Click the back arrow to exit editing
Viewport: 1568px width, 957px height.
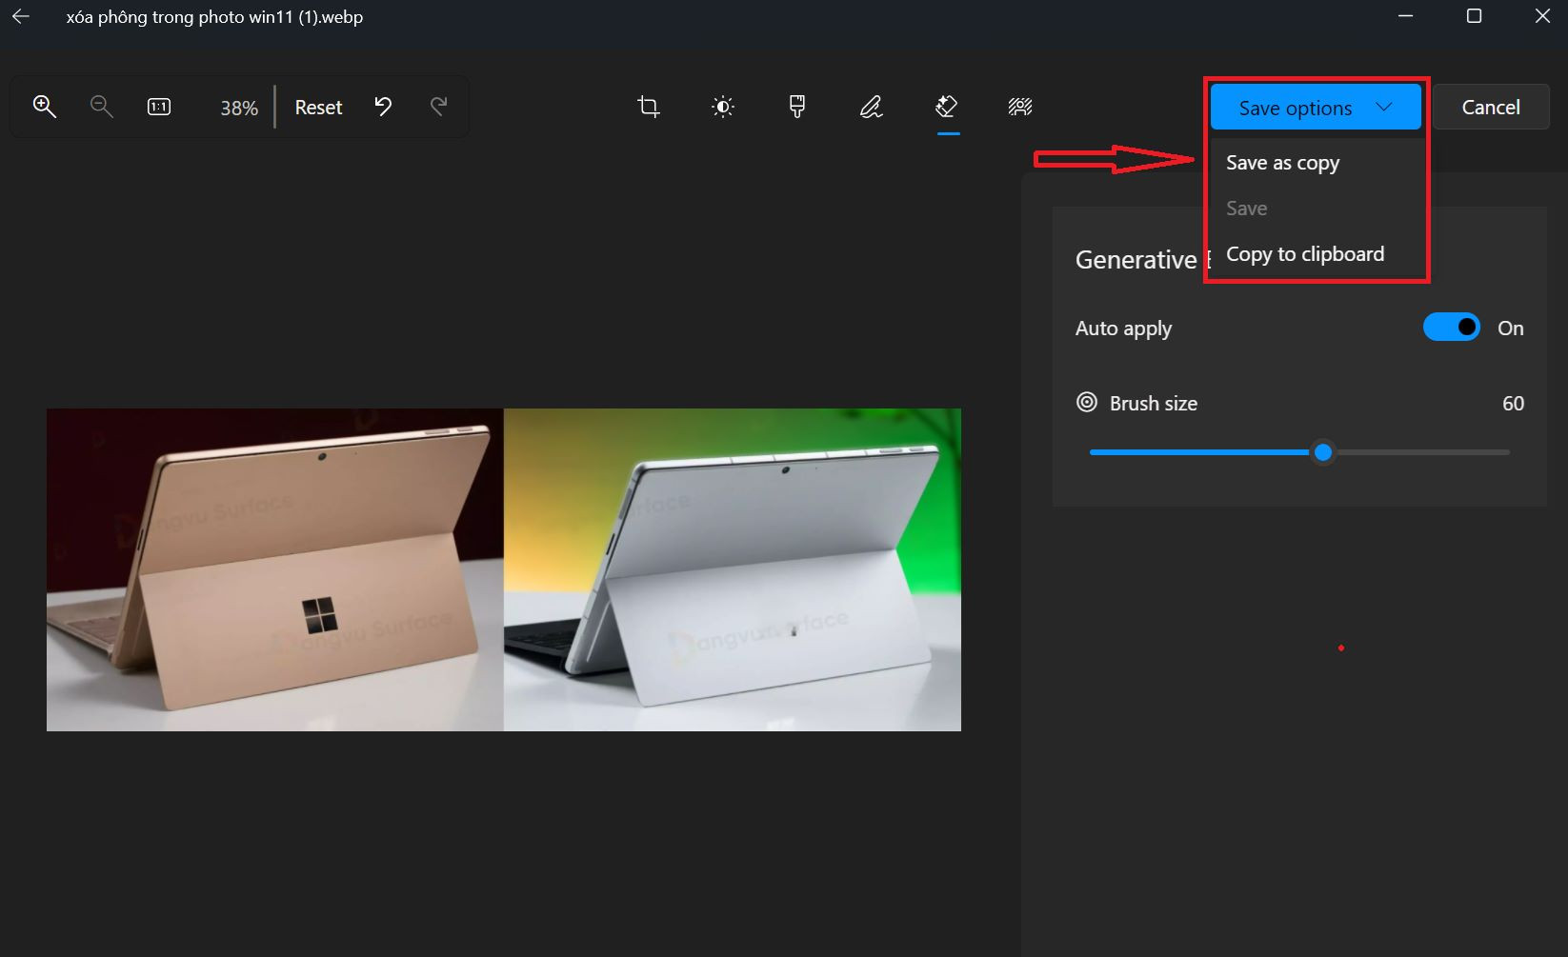pos(19,16)
